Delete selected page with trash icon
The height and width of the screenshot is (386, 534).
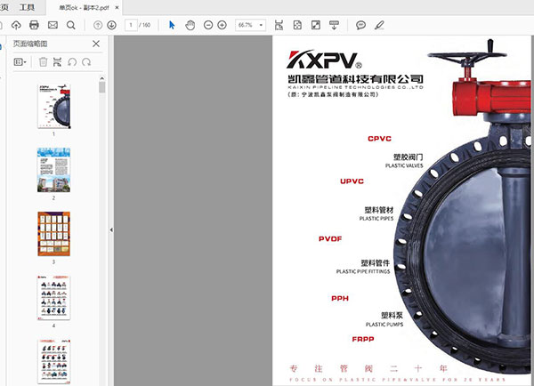[43, 62]
